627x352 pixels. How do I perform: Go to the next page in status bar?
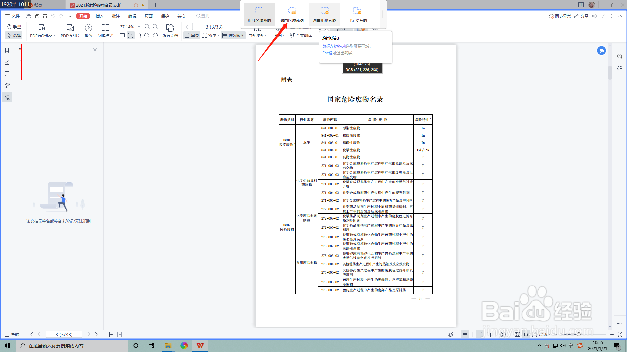(89, 334)
